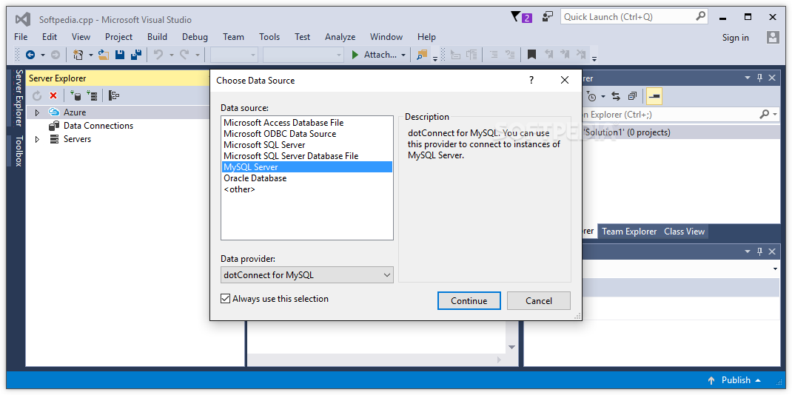Click Server Explorer's Refresh icon
The width and height of the screenshot is (792, 395).
[37, 95]
